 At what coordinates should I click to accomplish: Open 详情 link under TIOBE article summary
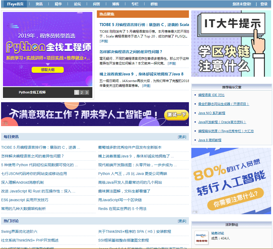click(104, 41)
